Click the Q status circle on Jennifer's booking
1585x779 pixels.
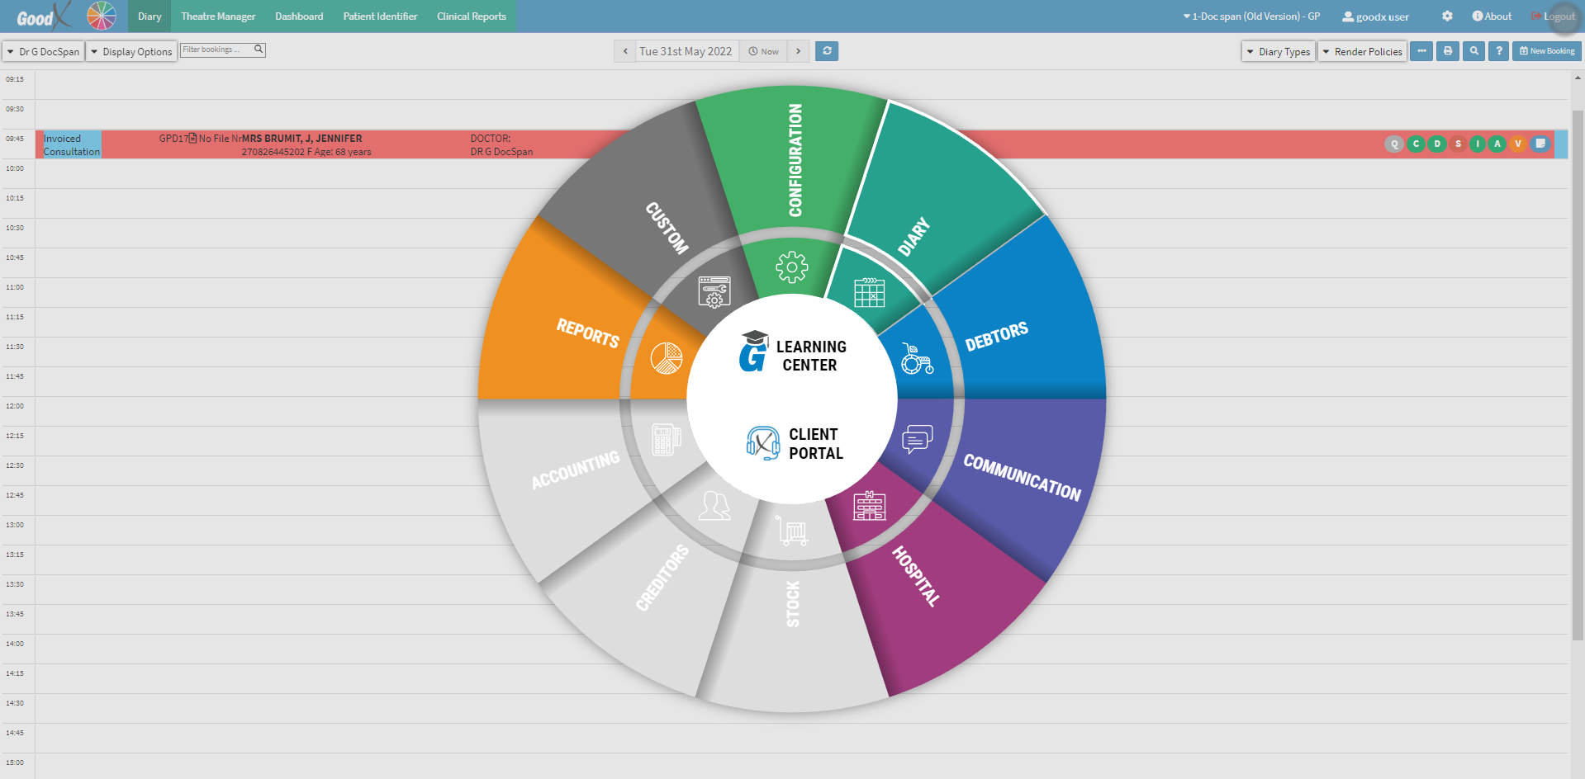pos(1394,144)
